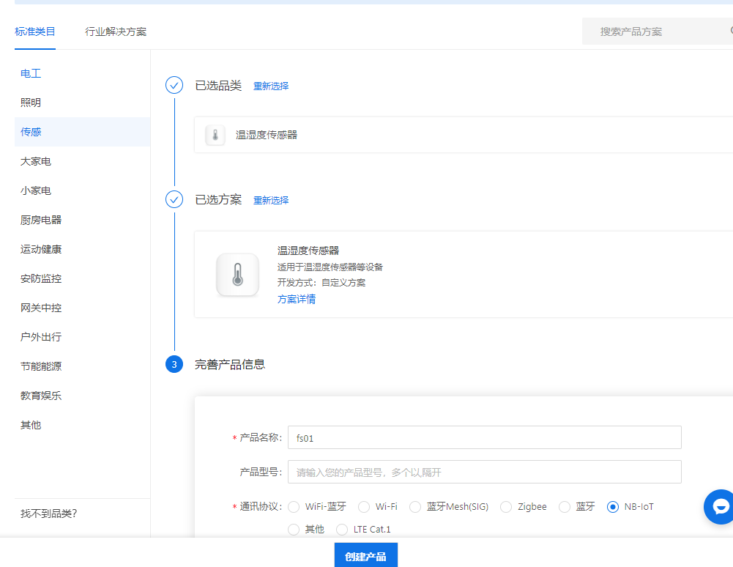Click the checkmark step icon for 已选方案

coord(174,200)
